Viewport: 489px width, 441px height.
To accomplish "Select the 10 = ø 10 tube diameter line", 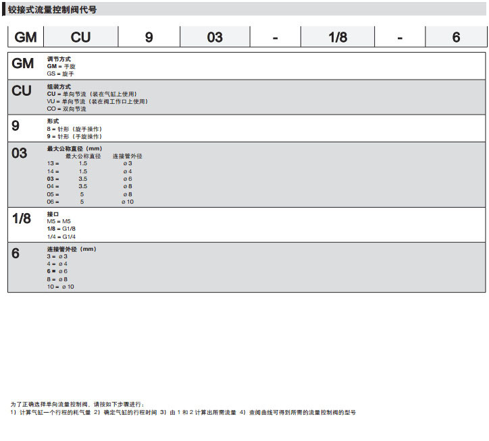I will (60, 287).
